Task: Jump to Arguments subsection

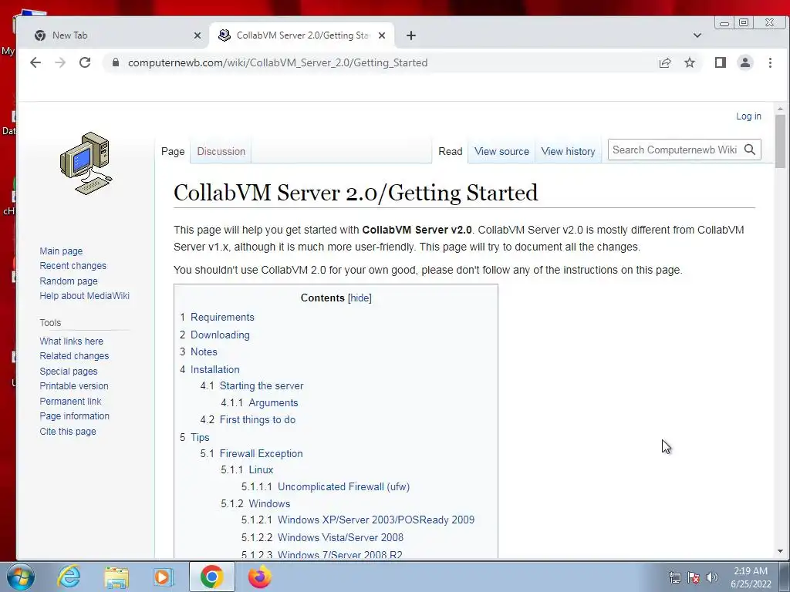Action: click(274, 402)
